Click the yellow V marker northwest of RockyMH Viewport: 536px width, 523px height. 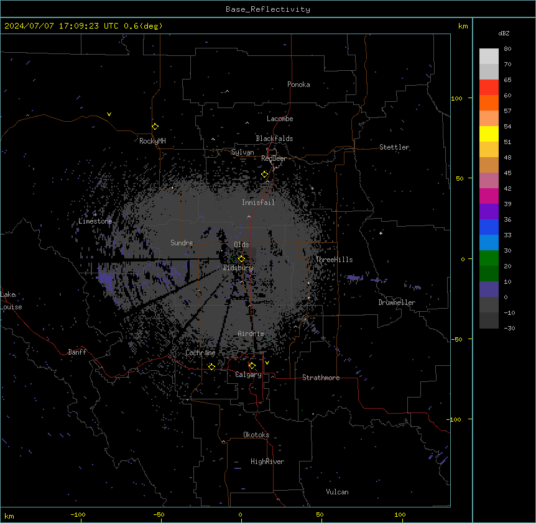[109, 114]
